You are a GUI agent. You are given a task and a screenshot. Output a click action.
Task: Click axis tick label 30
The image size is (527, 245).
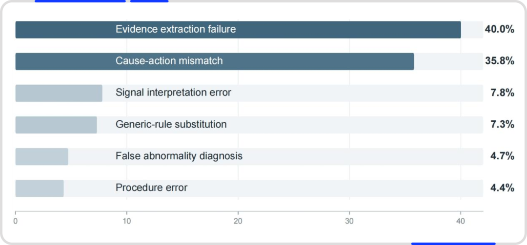coord(349,222)
